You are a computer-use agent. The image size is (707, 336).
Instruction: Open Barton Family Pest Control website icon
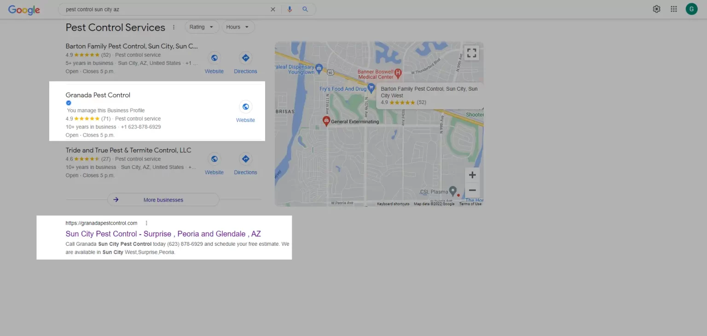(x=214, y=58)
